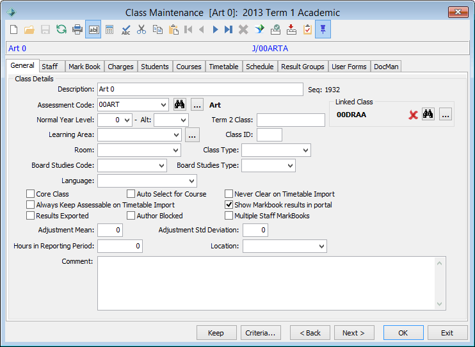
Task: Expand the Location dropdown
Action: (322, 246)
